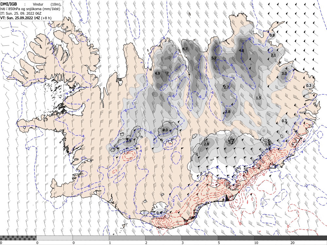Click the checkerboard transparent legend segment
The image size is (327, 245).
point(18,238)
